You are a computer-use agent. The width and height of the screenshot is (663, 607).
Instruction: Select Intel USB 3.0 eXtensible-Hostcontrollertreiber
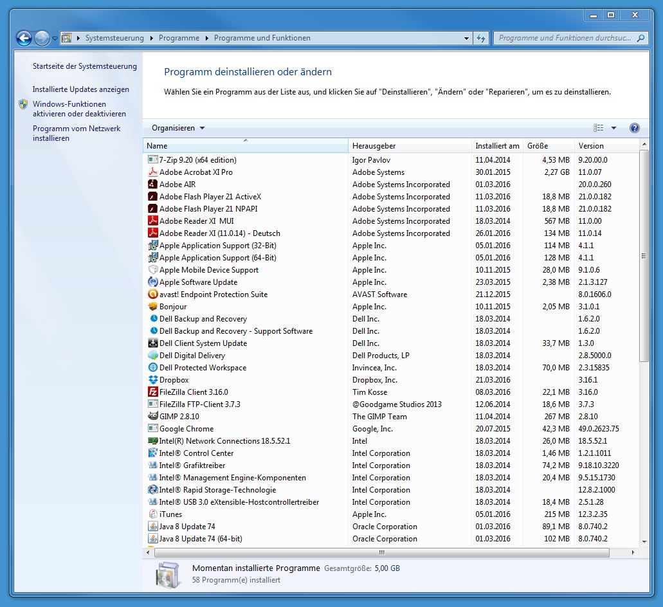239,502
